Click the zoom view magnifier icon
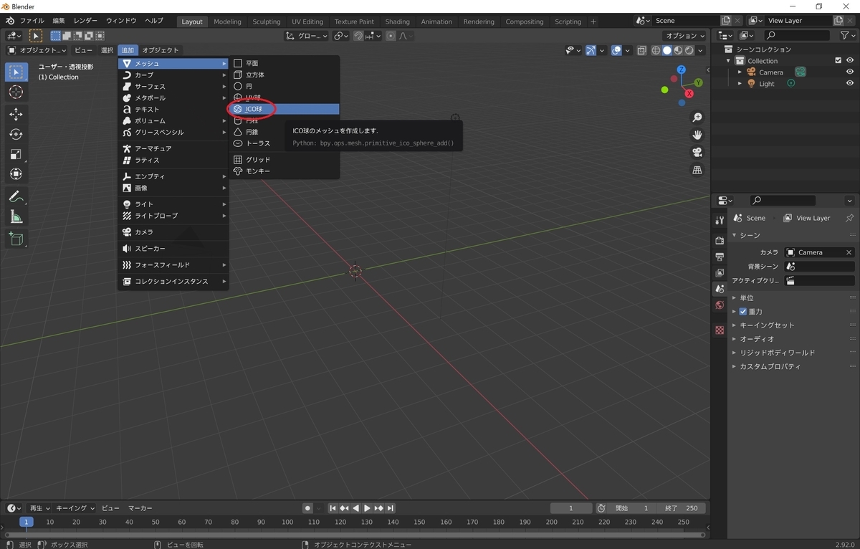The height and width of the screenshot is (549, 860). click(x=697, y=118)
